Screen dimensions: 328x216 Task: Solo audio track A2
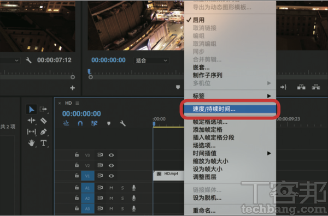(x=122, y=198)
